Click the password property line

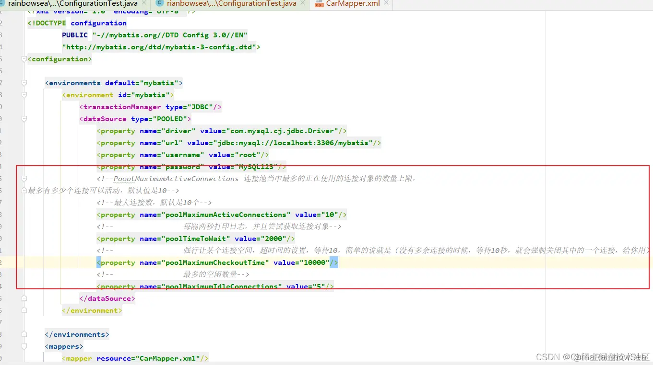click(191, 167)
